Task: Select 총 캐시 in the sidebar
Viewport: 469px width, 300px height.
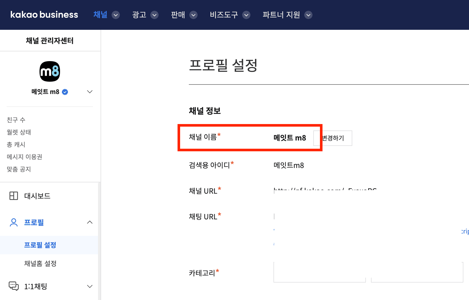Action: tap(16, 145)
